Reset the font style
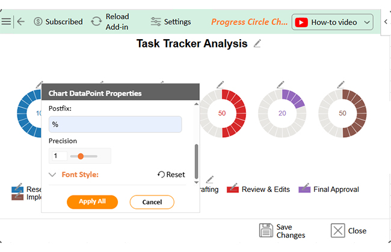This screenshot has width=391, height=252. pyautogui.click(x=171, y=174)
